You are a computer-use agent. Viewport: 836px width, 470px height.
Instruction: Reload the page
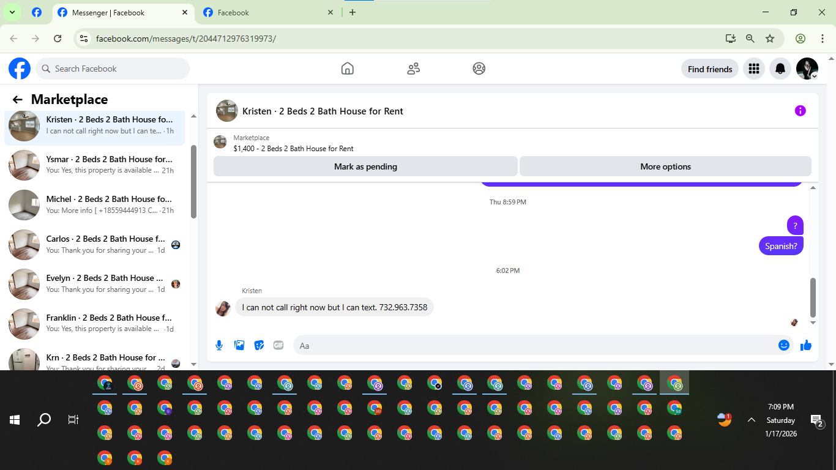(x=58, y=39)
